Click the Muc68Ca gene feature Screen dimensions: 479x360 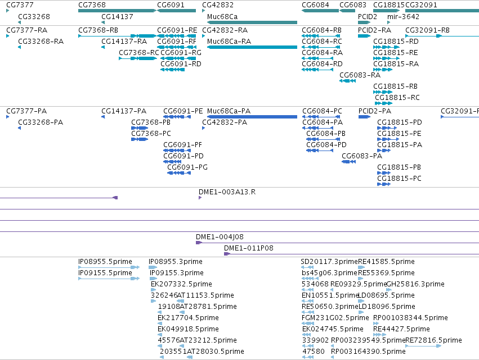coord(252,22)
